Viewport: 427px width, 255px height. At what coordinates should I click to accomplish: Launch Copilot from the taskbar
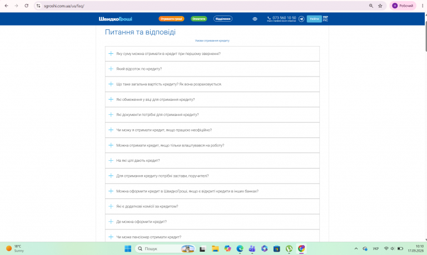[227, 248]
